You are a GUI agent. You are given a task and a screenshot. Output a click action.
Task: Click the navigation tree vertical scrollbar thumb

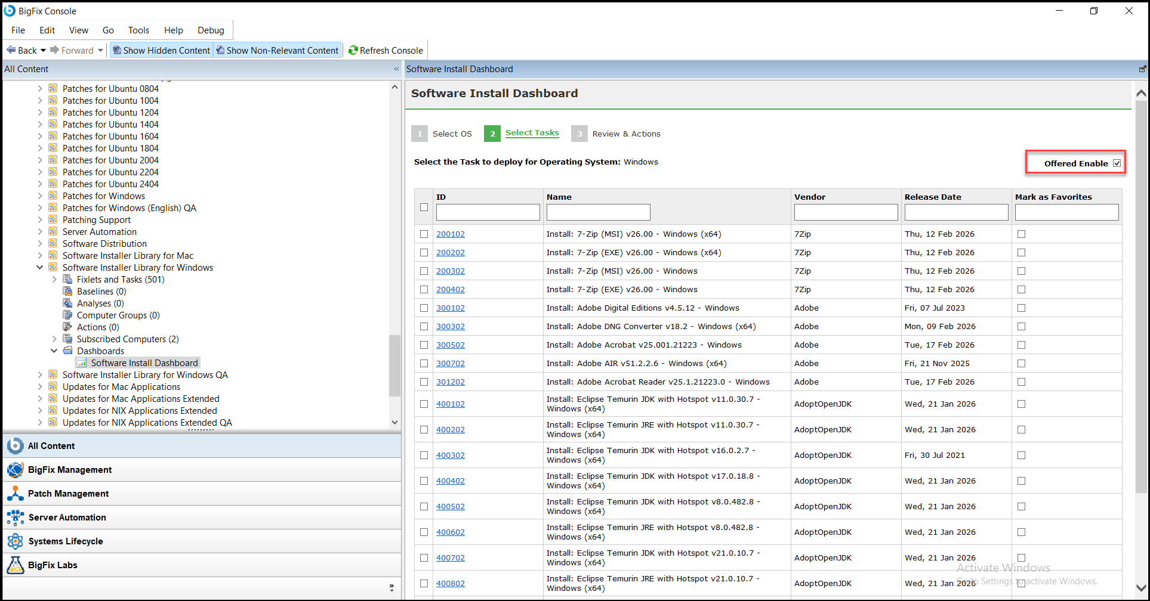click(394, 365)
